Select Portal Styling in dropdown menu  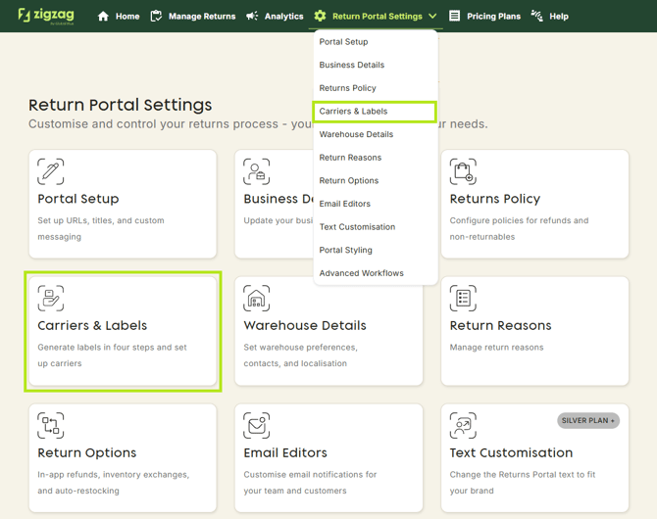345,250
